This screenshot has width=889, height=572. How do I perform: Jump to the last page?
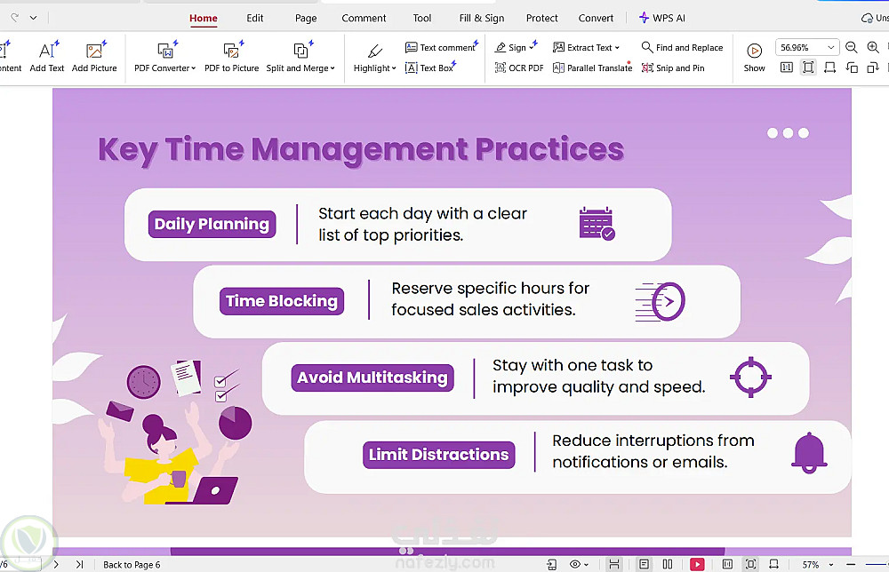pyautogui.click(x=79, y=564)
